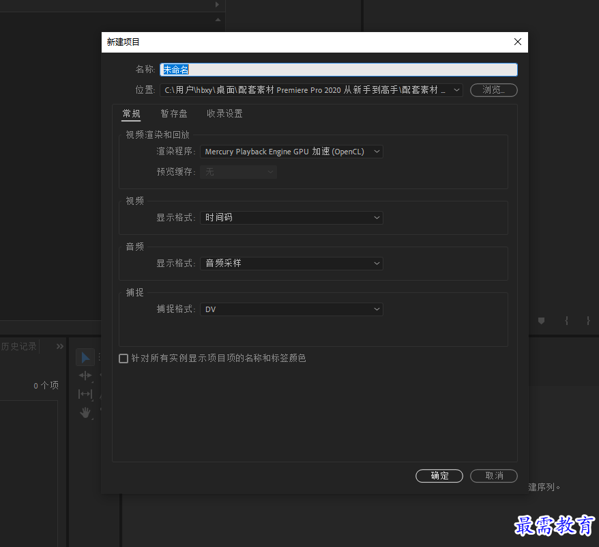Select the Hand tool

click(x=85, y=412)
